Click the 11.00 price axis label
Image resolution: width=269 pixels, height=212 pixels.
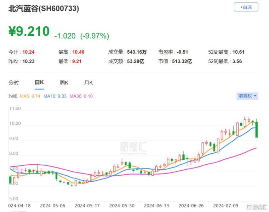[15, 108]
